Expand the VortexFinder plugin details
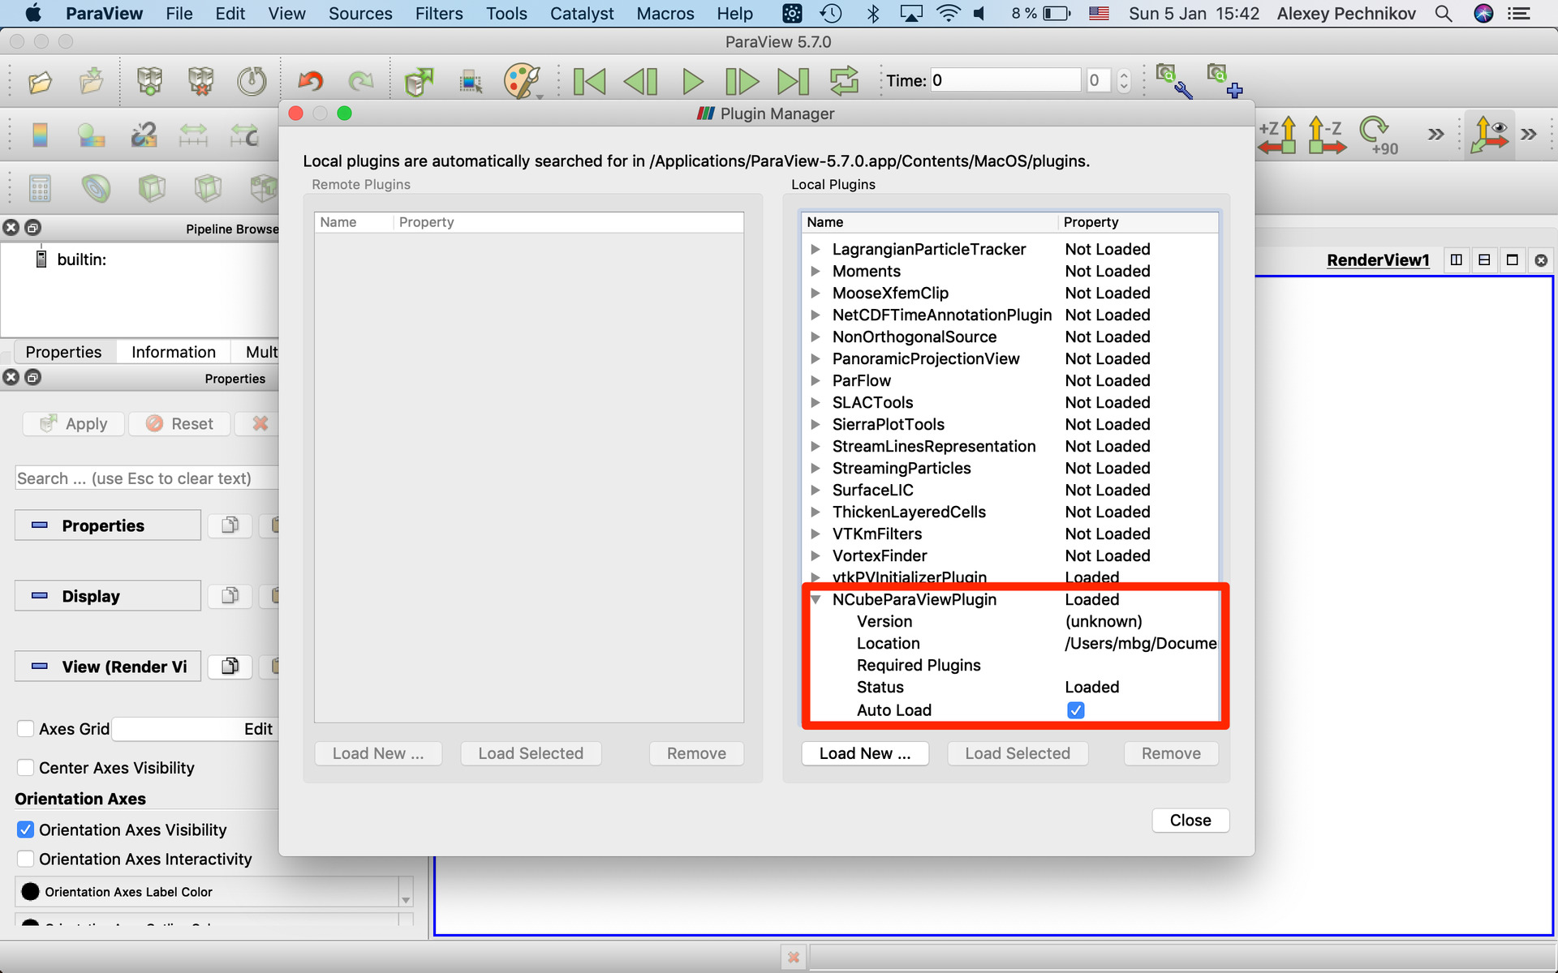The width and height of the screenshot is (1558, 973). [816, 555]
